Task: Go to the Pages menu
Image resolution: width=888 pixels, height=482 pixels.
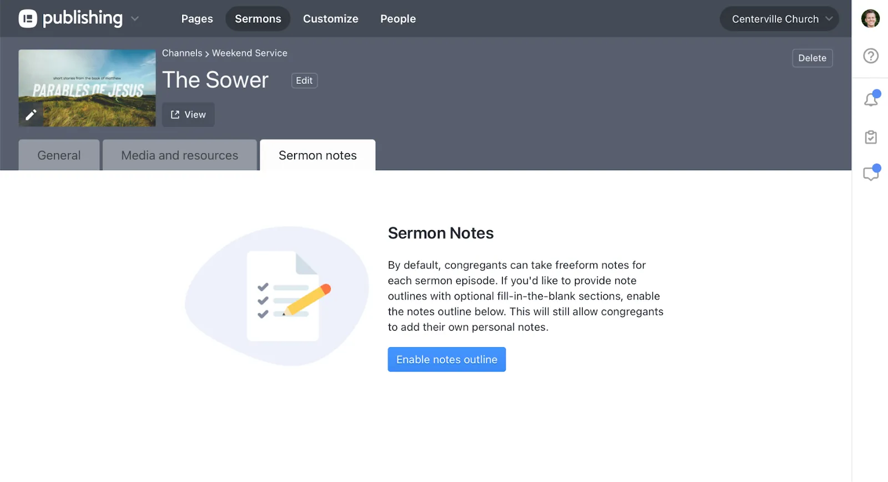Action: click(197, 19)
